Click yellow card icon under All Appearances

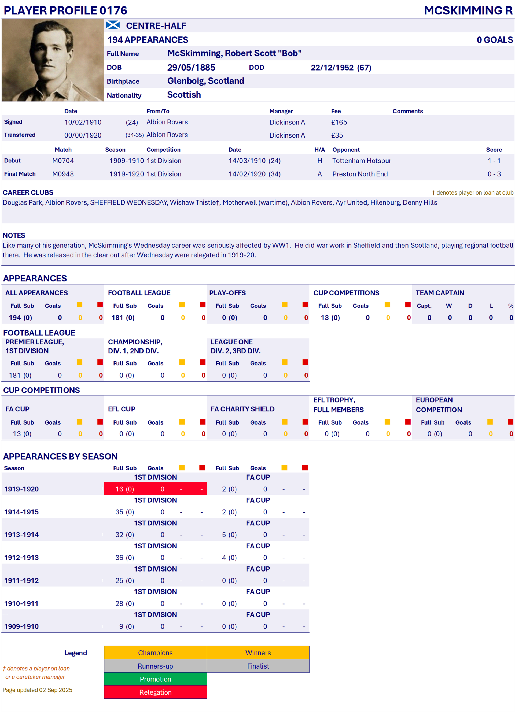[79, 305]
